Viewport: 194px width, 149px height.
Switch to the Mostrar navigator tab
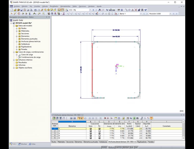(x=23, y=144)
